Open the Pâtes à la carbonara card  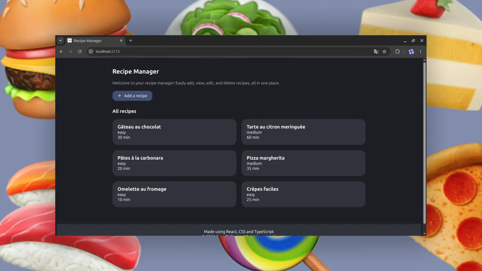pyautogui.click(x=174, y=163)
